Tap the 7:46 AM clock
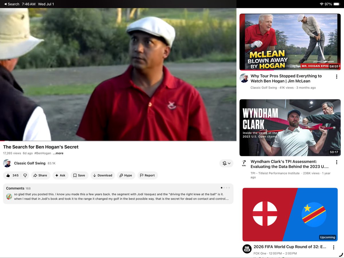 [29, 4]
